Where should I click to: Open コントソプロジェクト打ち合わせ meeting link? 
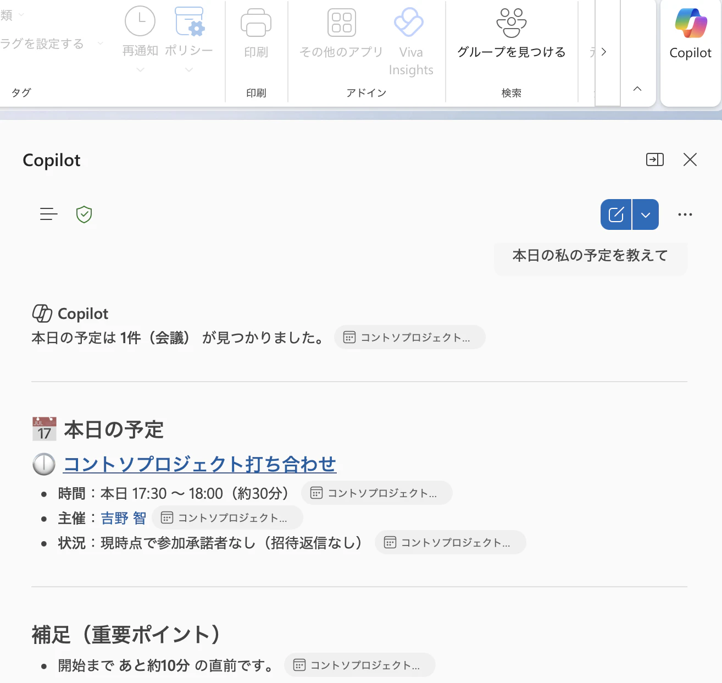click(x=200, y=464)
